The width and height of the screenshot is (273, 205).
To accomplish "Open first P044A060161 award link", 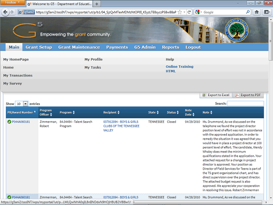I will point(21,122).
